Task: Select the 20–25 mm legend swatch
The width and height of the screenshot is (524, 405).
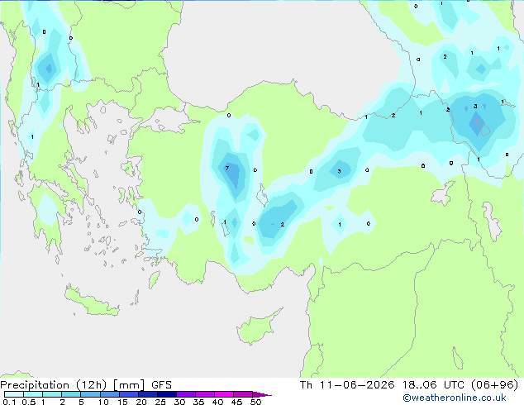Action: tap(148, 394)
